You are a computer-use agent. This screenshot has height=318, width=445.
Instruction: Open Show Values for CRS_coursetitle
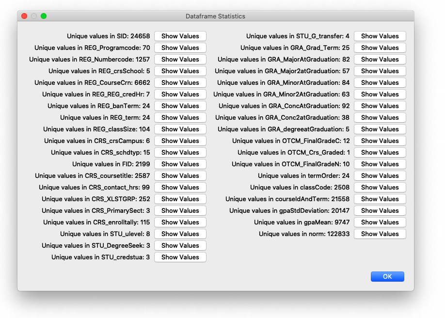(x=180, y=175)
